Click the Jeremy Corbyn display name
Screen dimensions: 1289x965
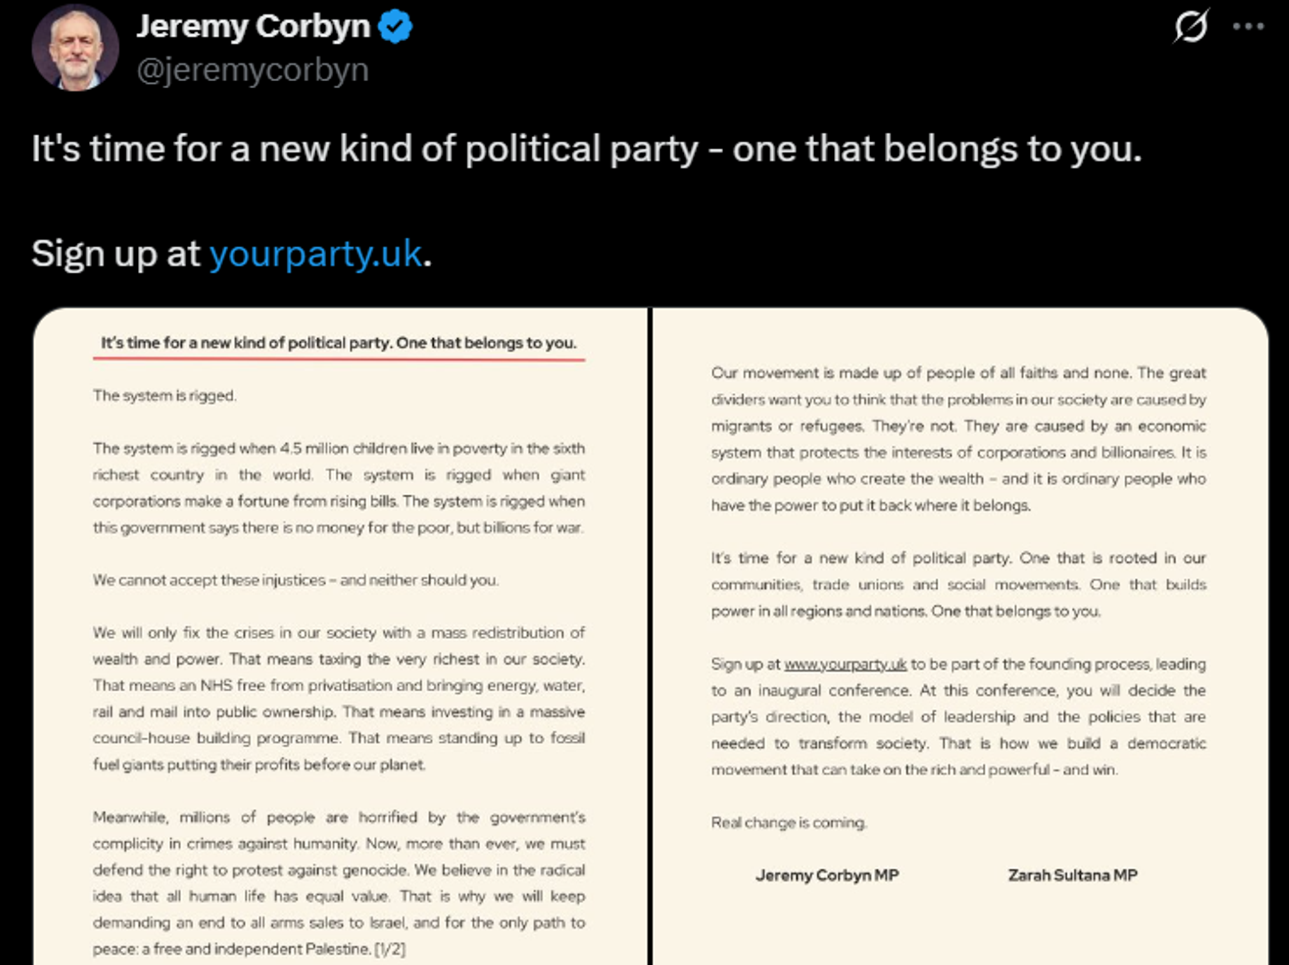coord(253,26)
